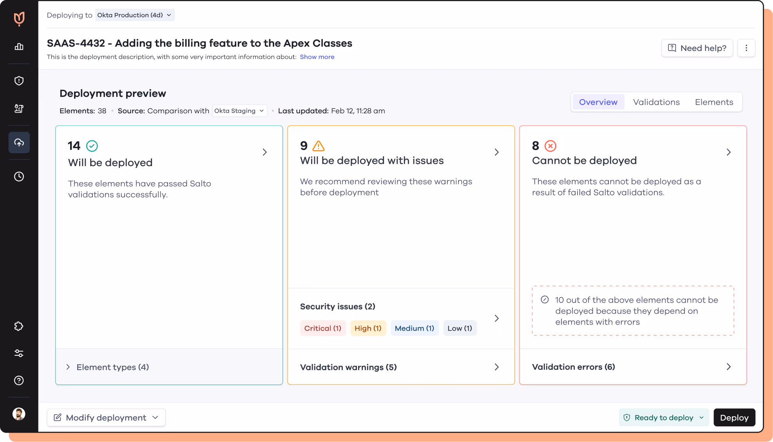This screenshot has width=773, height=442.
Task: Click the pencil edit icon in Modify deployment
Action: point(58,418)
